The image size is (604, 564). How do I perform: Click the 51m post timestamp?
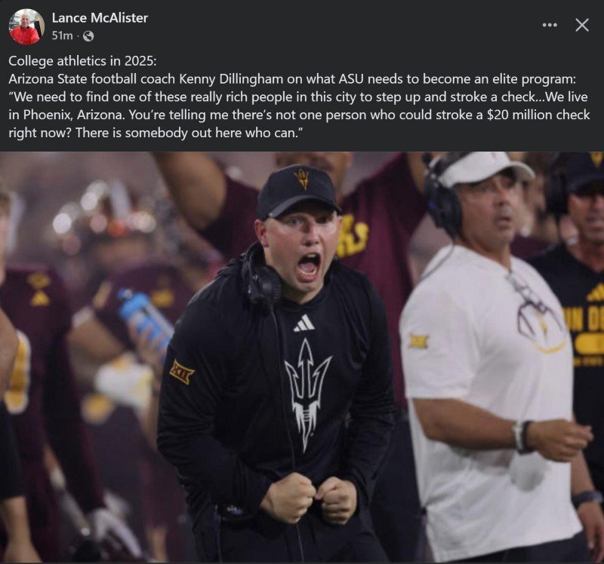coord(62,35)
